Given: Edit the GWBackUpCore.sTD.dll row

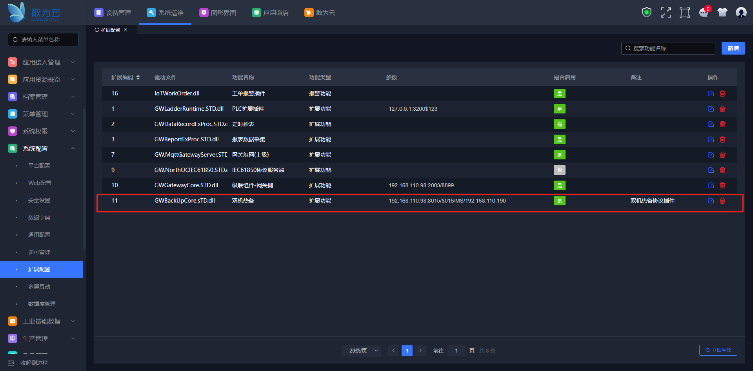Looking at the screenshot, I should pyautogui.click(x=711, y=201).
